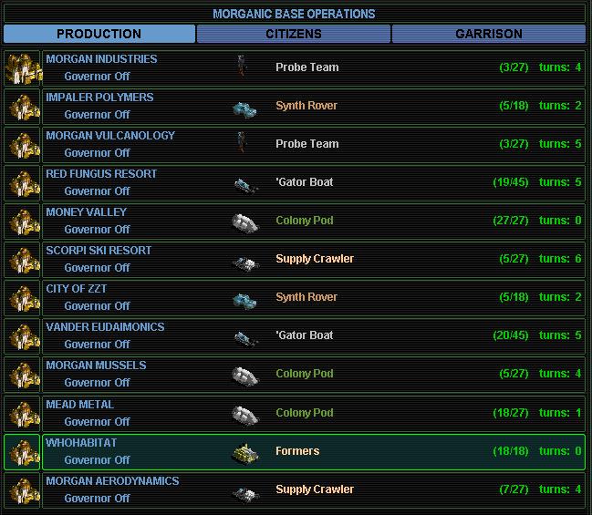592x515 pixels.
Task: Open the Morgan Aerodynamics base
Action: [x=112, y=481]
